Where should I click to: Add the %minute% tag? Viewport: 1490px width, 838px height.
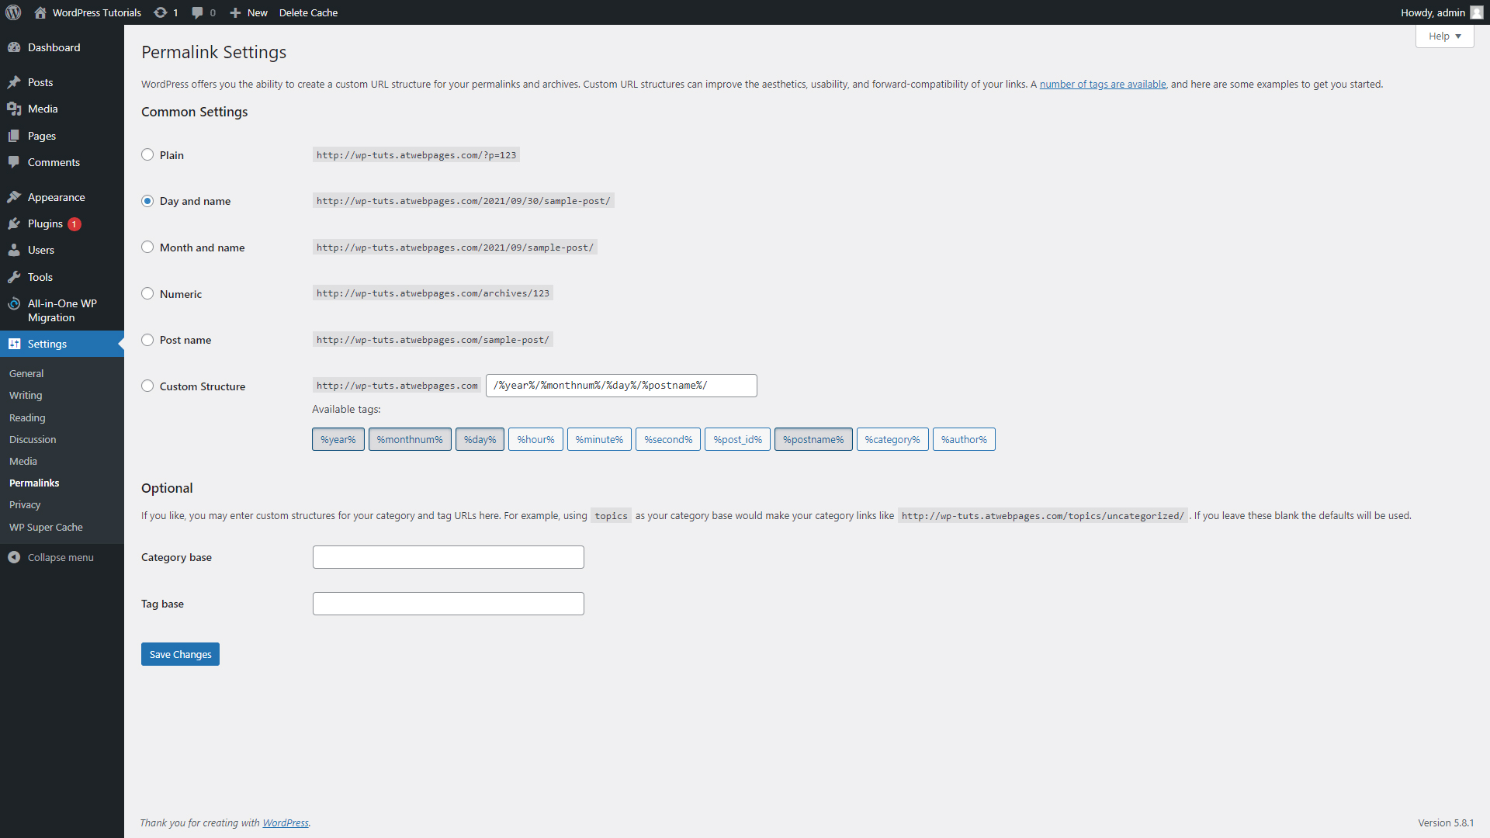click(599, 439)
